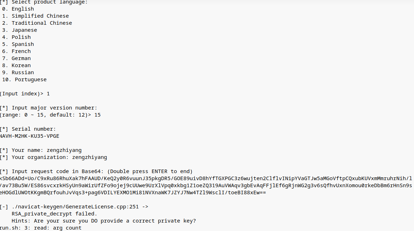414x231 pixels.
Task: Click the serial number NAVH-M2HK-KU35-VPGE
Action: [x=27, y=136]
